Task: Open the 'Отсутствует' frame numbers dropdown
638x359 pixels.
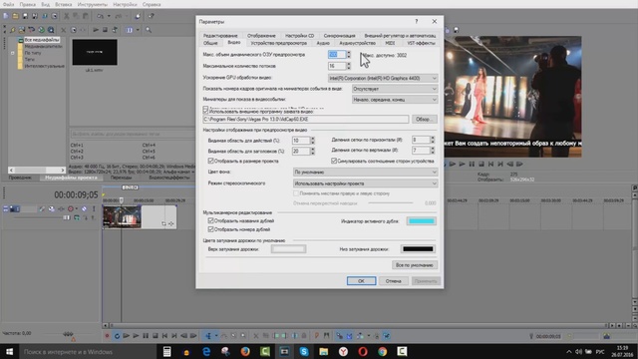Action: (x=395, y=89)
